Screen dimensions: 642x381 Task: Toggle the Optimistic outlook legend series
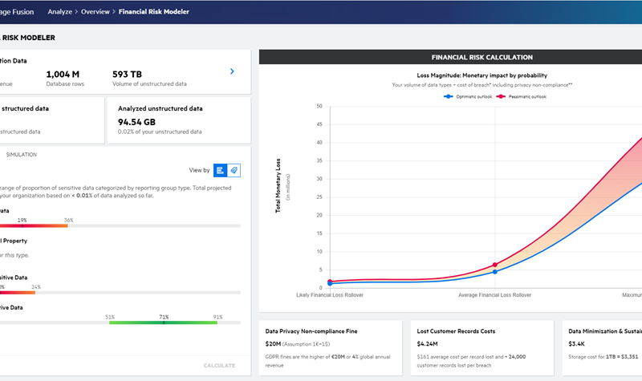(468, 96)
